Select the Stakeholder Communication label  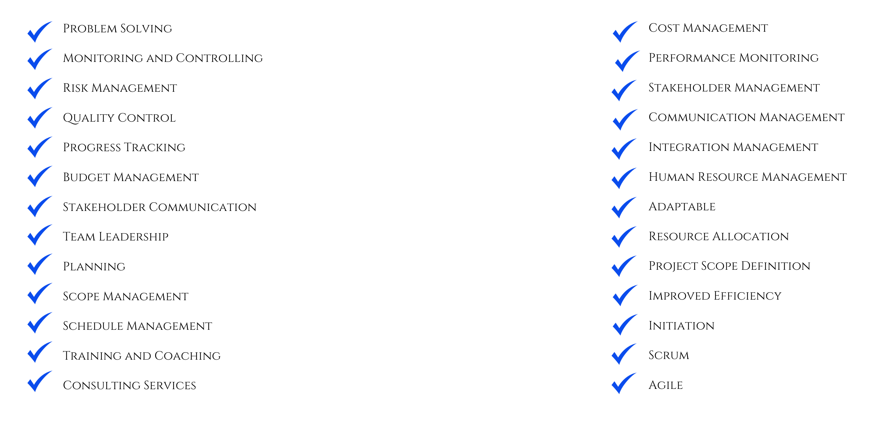[x=159, y=207]
